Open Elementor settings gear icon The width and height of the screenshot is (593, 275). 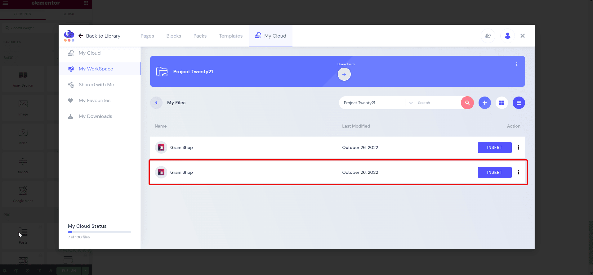[5, 271]
